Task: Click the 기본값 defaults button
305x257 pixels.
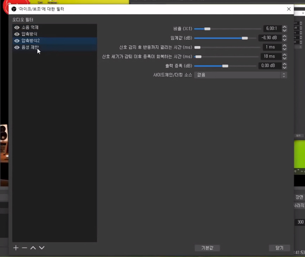Action: pyautogui.click(x=207, y=248)
